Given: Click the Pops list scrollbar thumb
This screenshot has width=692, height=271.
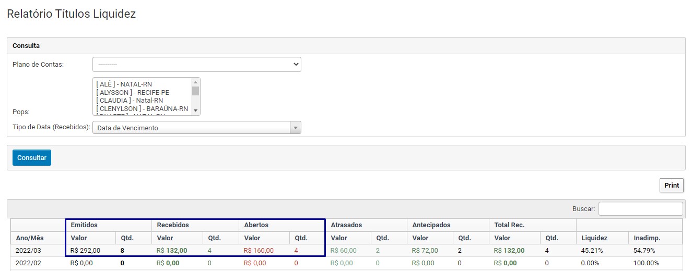Looking at the screenshot, I should coord(196,91).
